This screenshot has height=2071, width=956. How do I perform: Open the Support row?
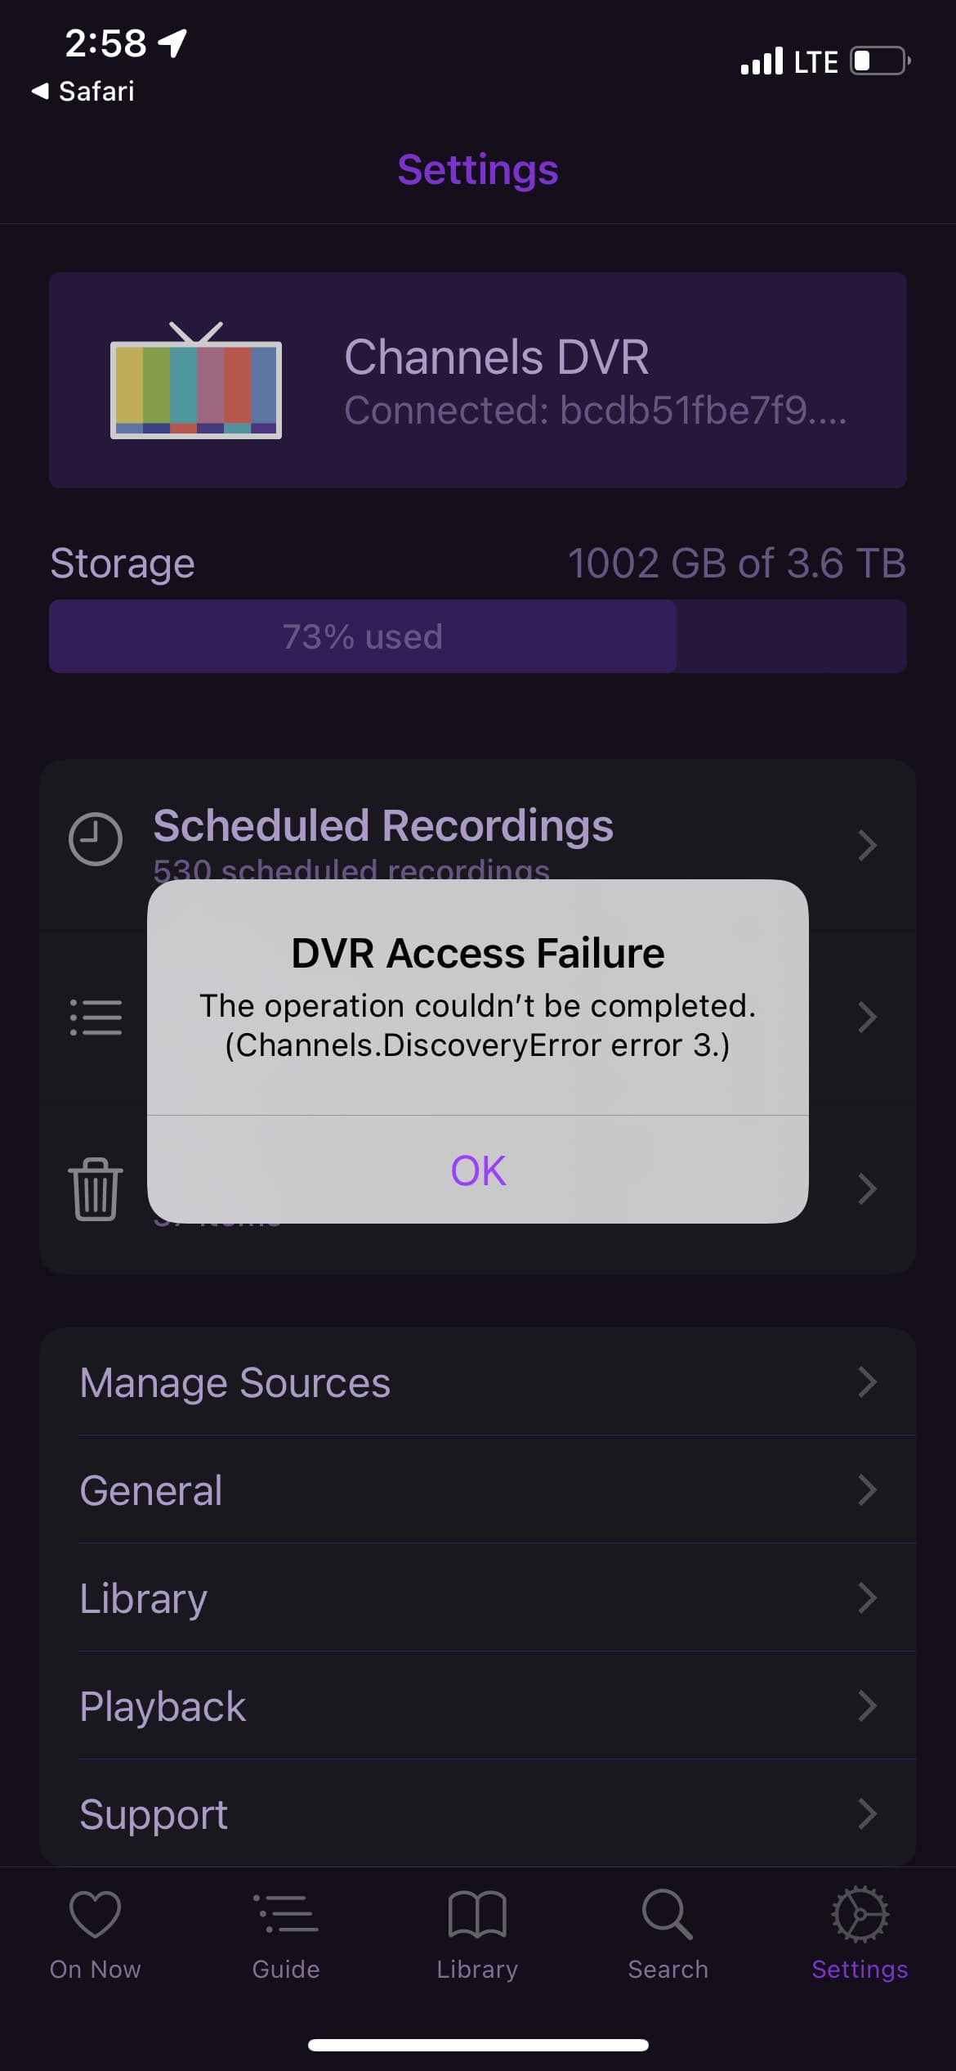click(478, 1814)
